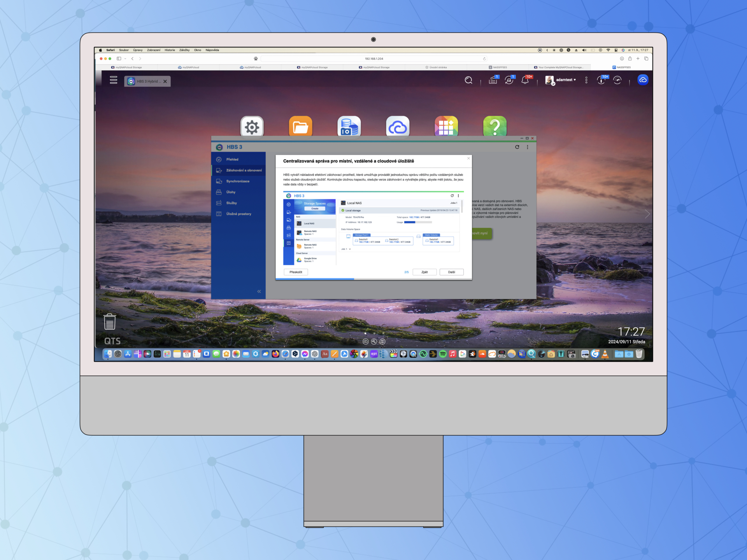Switch to the Úvodní stránka browser tab
This screenshot has height=560, width=747.
click(x=436, y=67)
